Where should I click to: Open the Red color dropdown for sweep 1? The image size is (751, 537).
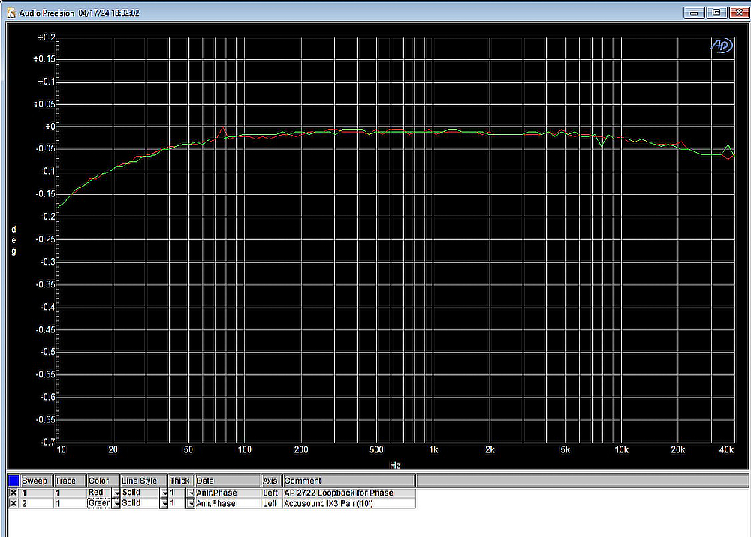point(116,493)
